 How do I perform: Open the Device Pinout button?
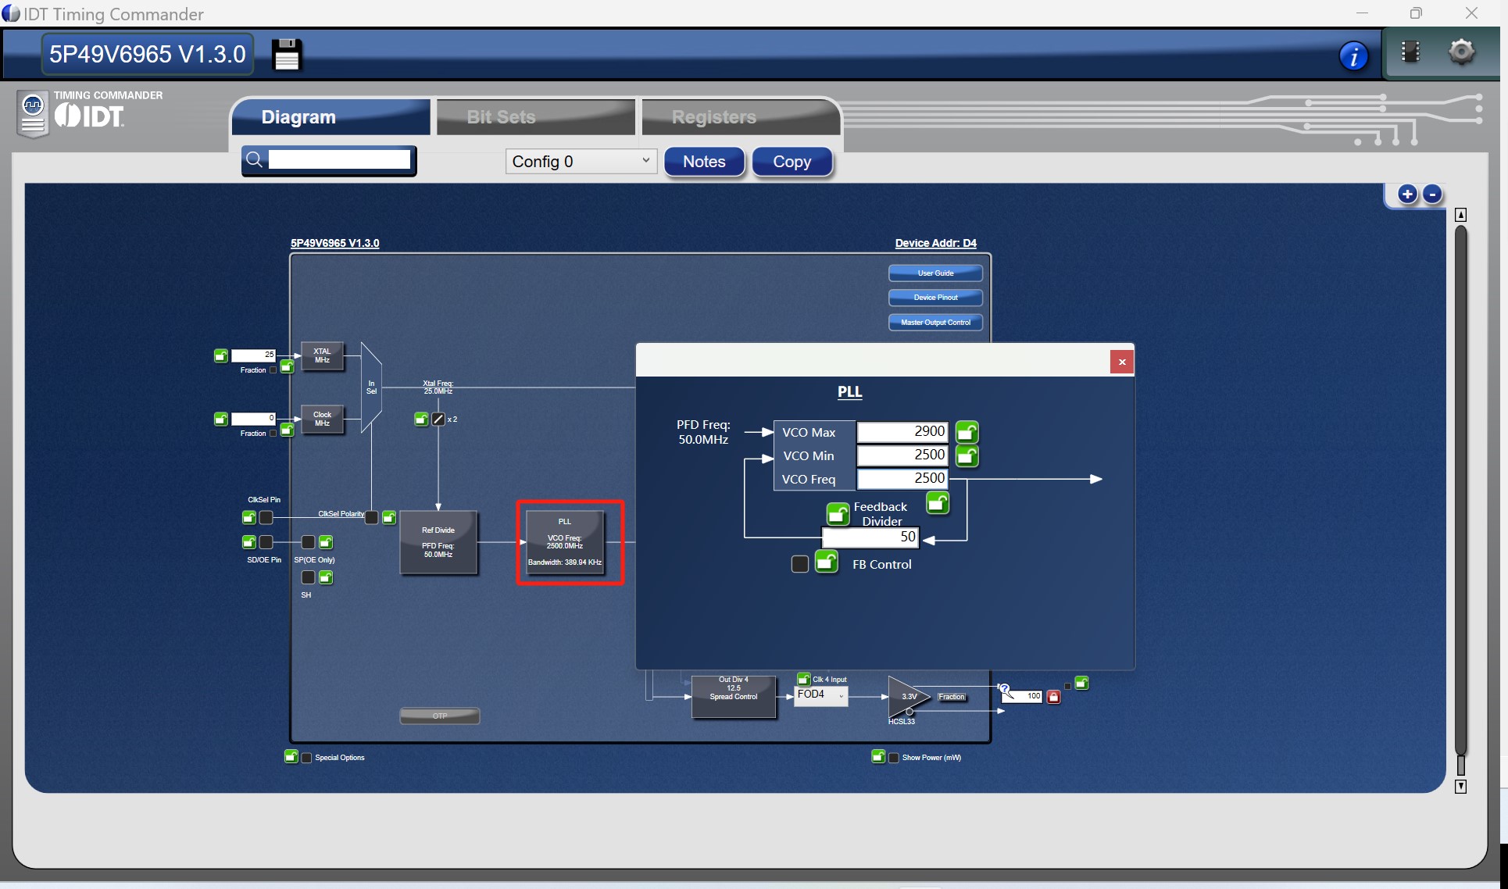pos(935,298)
